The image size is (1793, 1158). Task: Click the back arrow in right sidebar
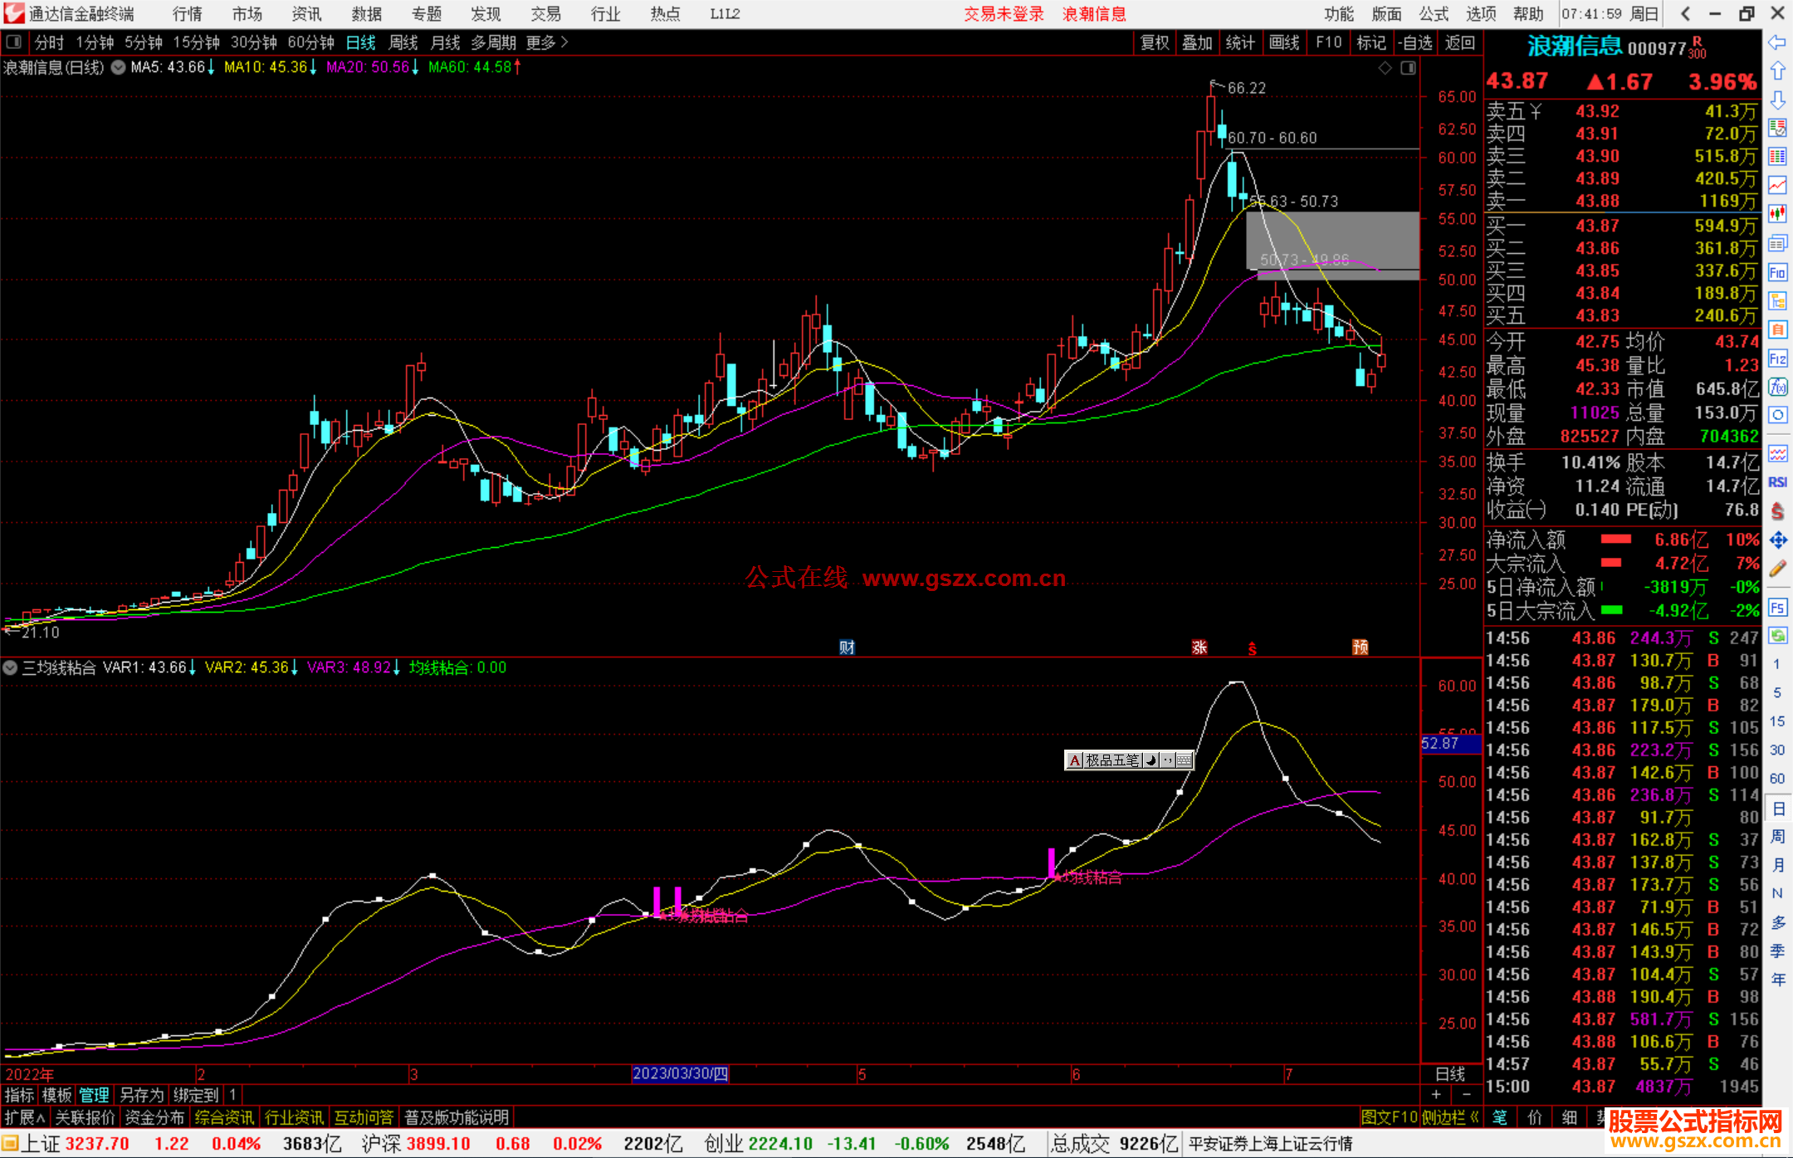pos(1777,42)
